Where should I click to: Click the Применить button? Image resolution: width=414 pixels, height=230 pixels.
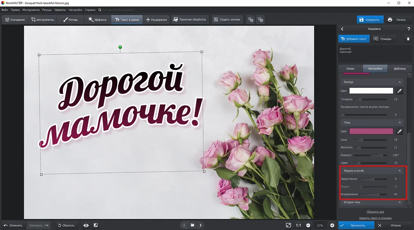click(356, 225)
